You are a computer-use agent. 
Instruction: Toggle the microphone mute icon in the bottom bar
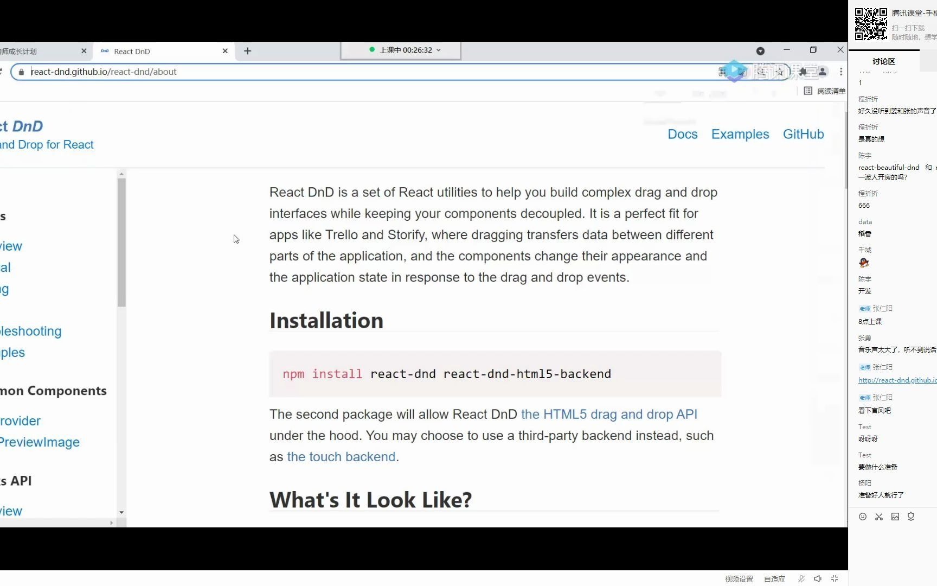tap(801, 579)
